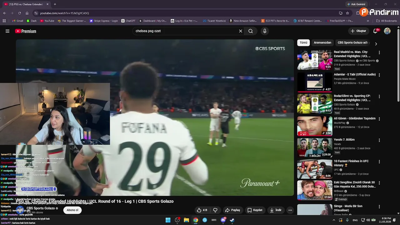Click Ask Gemini in title bar

click(x=356, y=4)
